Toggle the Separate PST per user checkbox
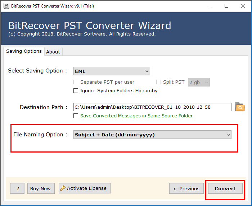 [x=76, y=82]
